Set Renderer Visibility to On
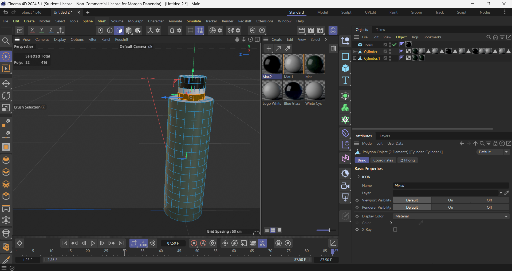The height and width of the screenshot is (271, 512). (450, 207)
